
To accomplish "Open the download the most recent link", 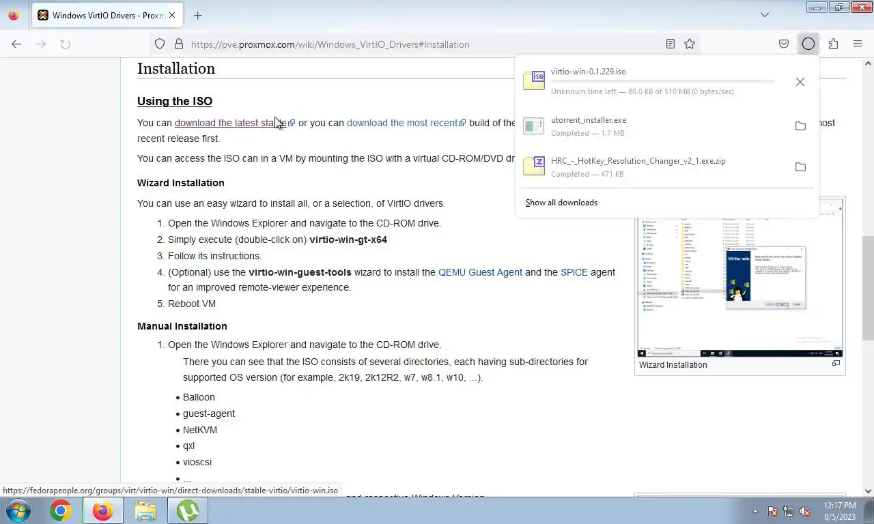I will tap(406, 123).
